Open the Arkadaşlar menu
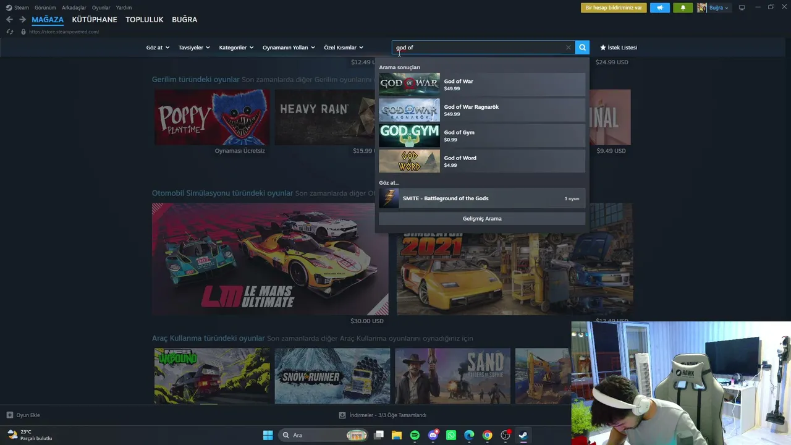Image resolution: width=791 pixels, height=445 pixels. (x=74, y=8)
